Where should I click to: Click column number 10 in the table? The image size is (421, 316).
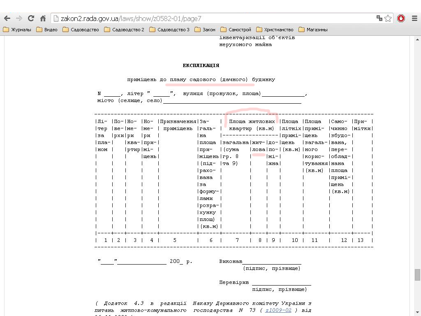tap(294, 240)
